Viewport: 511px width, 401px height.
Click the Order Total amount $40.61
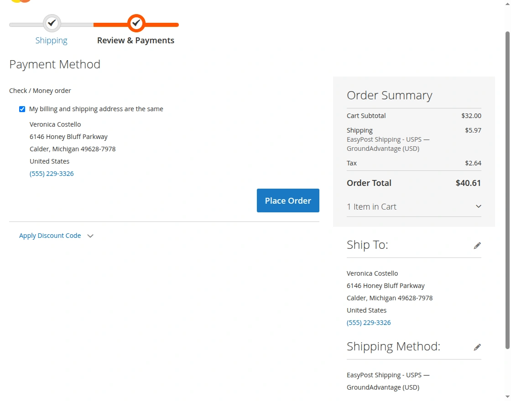(x=468, y=183)
